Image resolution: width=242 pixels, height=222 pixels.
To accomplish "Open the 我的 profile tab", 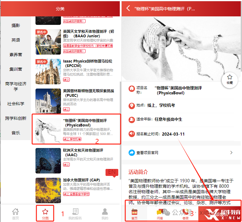I will [x=105, y=214].
